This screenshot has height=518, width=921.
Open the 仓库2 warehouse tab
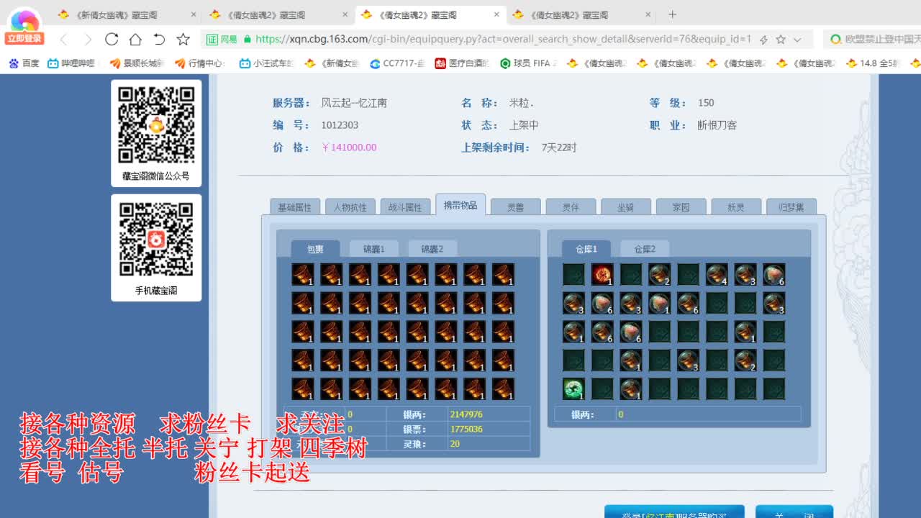[x=644, y=248]
